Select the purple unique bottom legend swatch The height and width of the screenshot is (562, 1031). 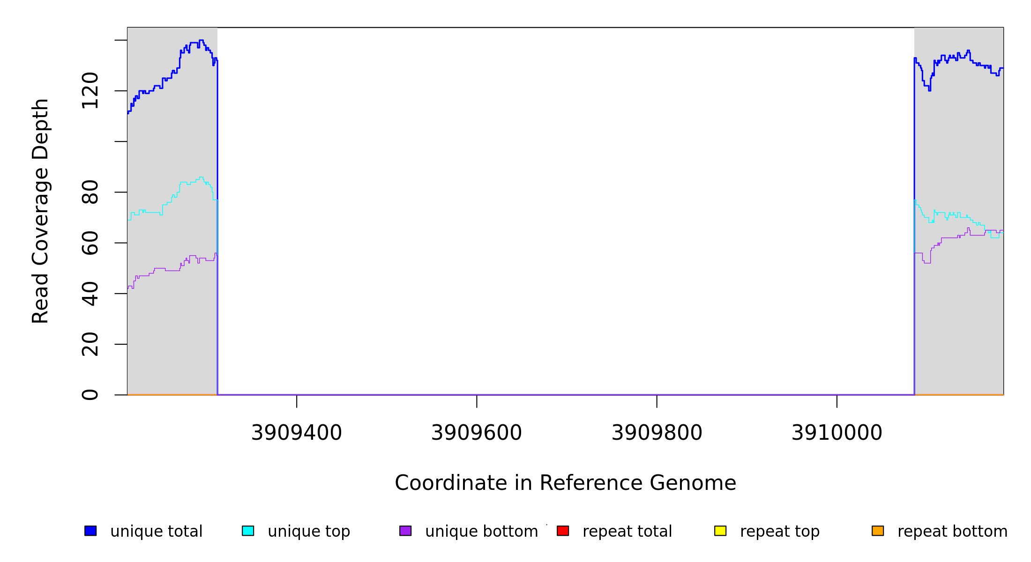[405, 531]
